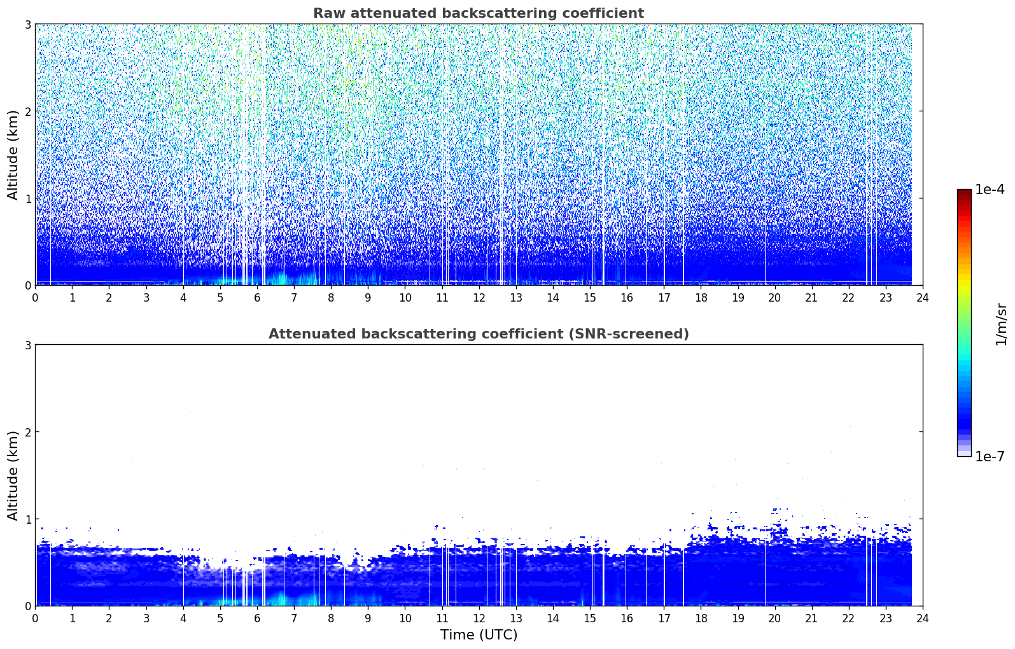The image size is (1015, 649).
Task: Click hour 0 tick on bottom plot axis
Action: (x=35, y=618)
